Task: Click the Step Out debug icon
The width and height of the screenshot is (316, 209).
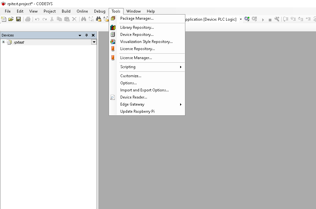Action: (301, 19)
